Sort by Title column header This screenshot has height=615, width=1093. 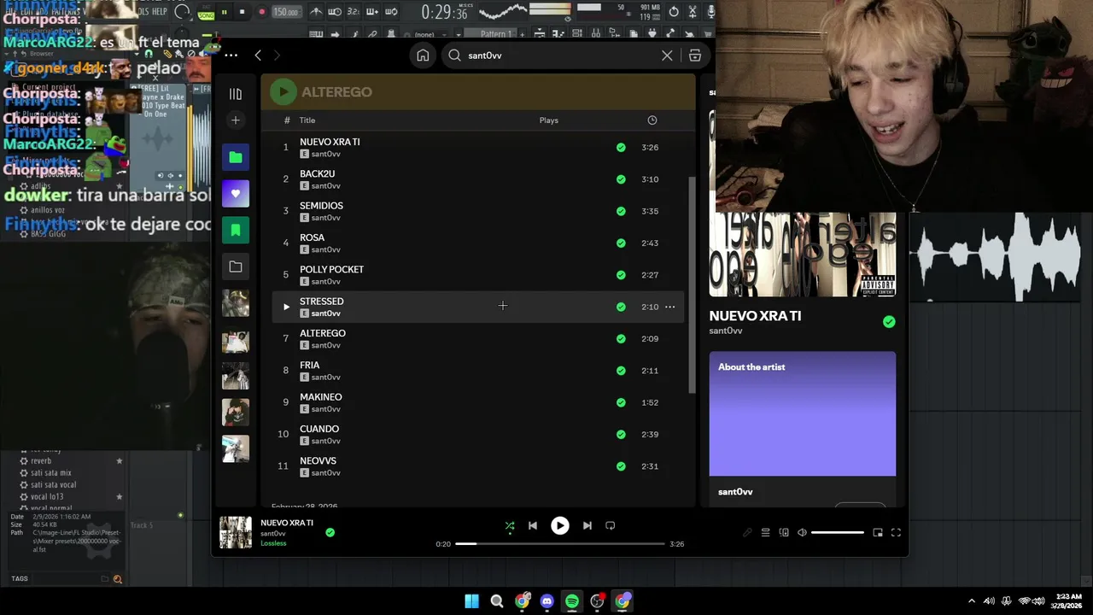click(x=307, y=120)
